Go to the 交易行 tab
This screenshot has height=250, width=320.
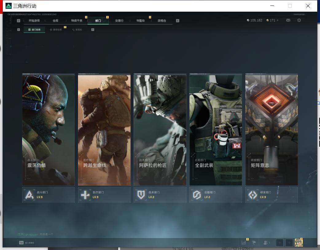119,21
